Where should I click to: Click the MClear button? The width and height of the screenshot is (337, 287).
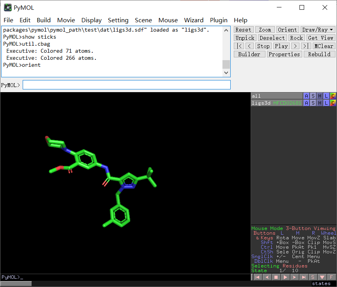[323, 46]
